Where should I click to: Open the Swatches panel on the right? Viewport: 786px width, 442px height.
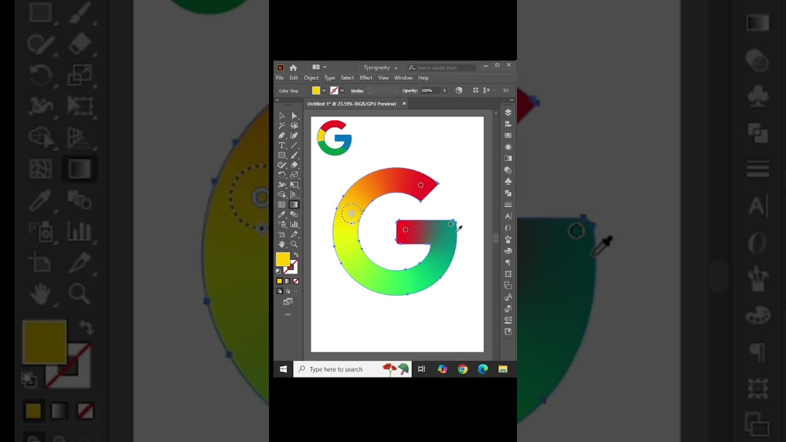coord(508,135)
